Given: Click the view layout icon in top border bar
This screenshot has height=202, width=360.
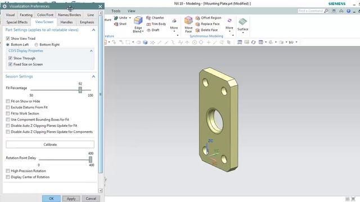Looking at the screenshot, I should pos(260,42).
